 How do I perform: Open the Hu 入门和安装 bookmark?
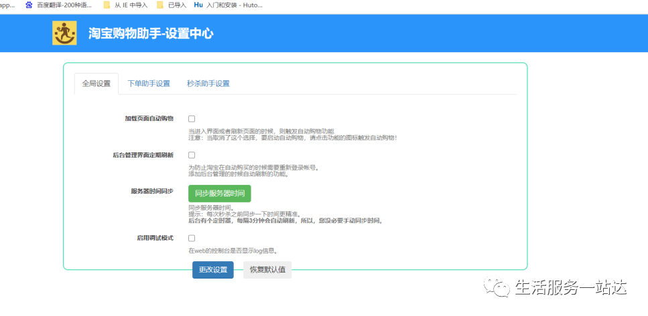coord(228,5)
